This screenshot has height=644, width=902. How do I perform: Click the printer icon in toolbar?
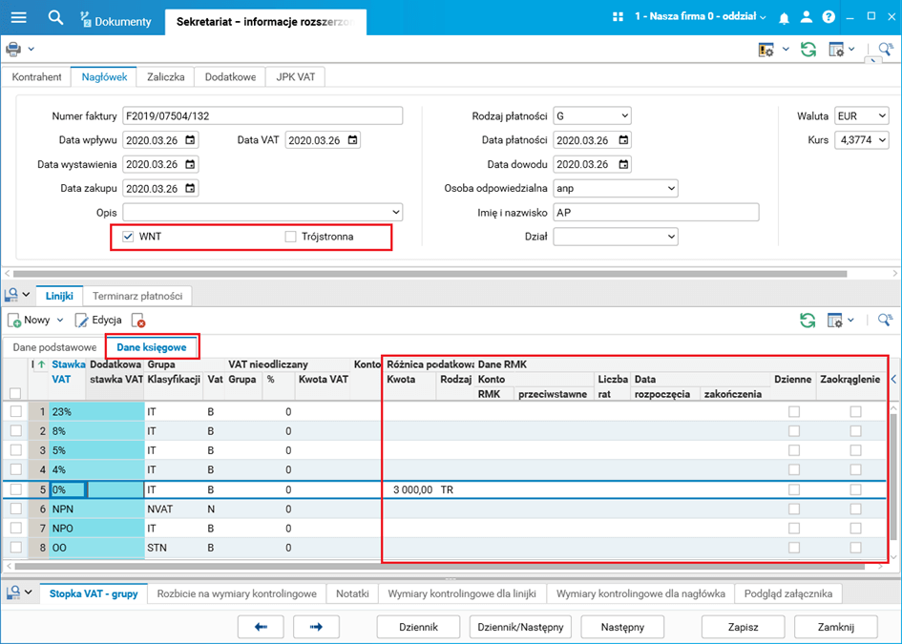click(13, 49)
